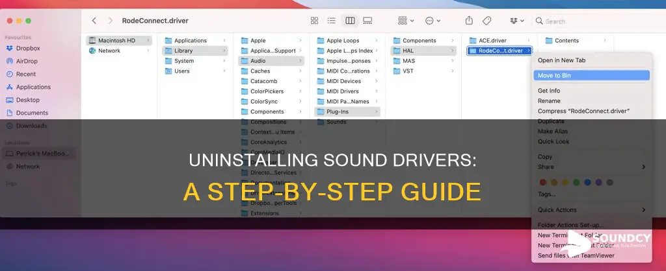The height and width of the screenshot is (271, 666).
Task: Expand chevron beside ColorSync folder
Action: pyautogui.click(x=300, y=101)
